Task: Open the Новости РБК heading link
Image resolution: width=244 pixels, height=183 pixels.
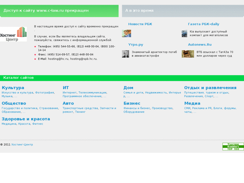Action: [x=140, y=24]
